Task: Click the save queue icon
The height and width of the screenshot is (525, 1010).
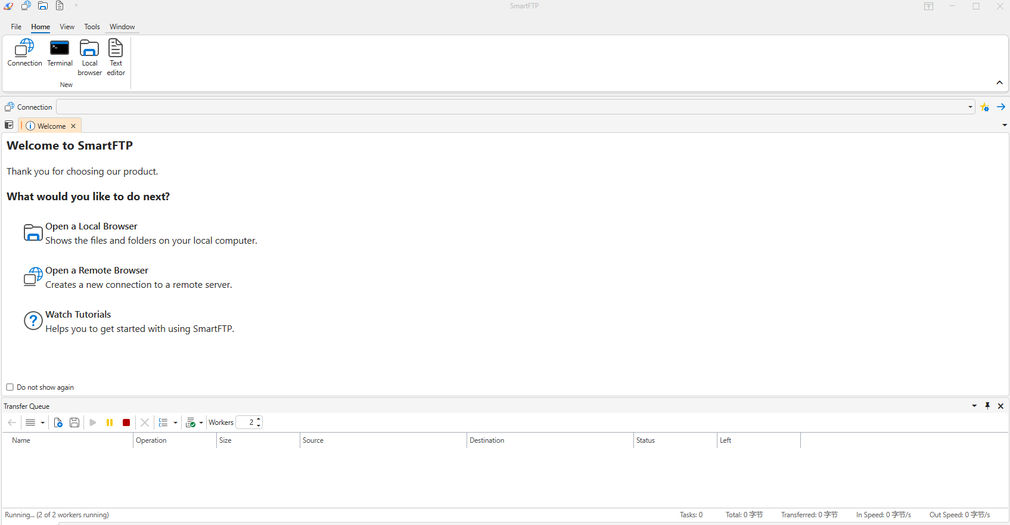Action: coord(74,423)
